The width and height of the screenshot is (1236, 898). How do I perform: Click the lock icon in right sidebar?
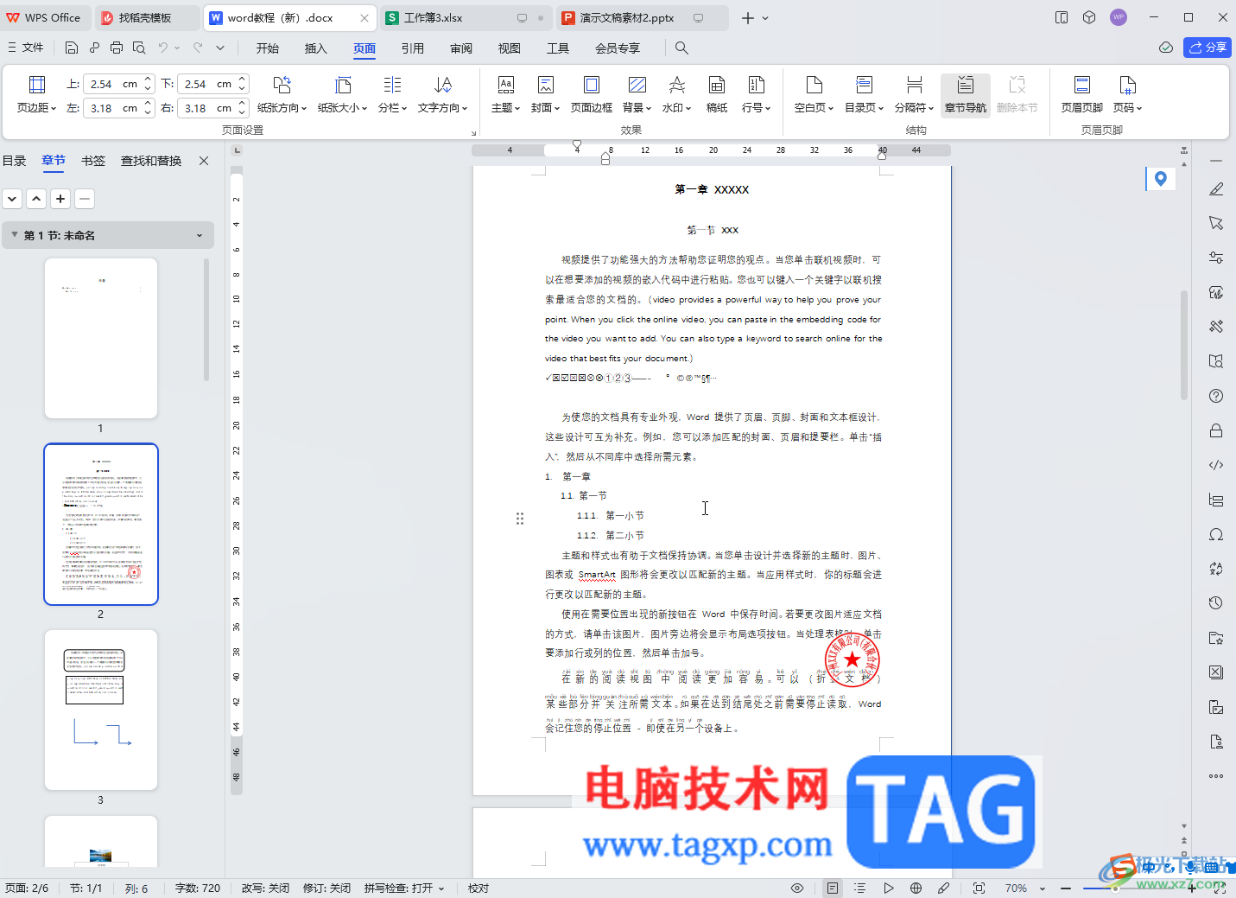click(1216, 430)
